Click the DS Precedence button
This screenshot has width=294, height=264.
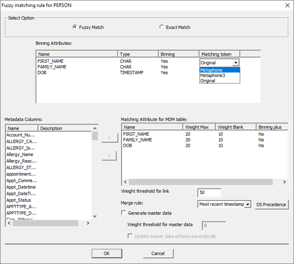pyautogui.click(x=271, y=205)
